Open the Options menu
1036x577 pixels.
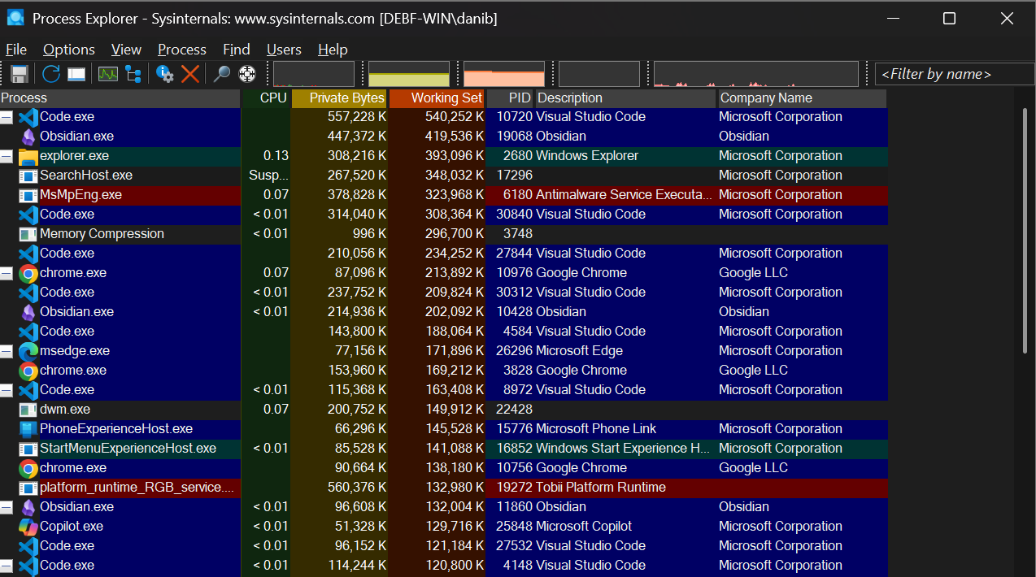69,50
